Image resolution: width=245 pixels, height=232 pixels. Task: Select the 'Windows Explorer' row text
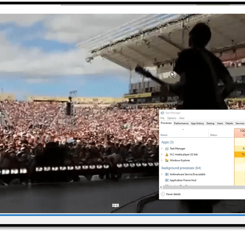pos(180,161)
